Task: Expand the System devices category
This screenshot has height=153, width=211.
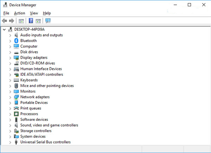Action: pos(10,137)
